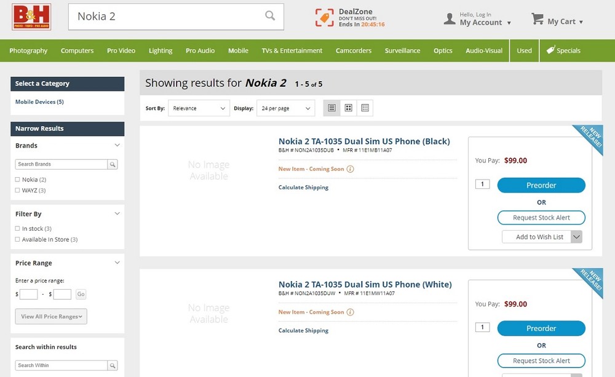Collapse the Brands section chevron
Screen dimensions: 615x377
117,145
